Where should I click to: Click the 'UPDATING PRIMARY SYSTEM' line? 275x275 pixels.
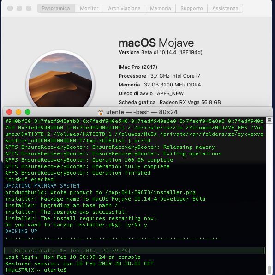coord(42,186)
